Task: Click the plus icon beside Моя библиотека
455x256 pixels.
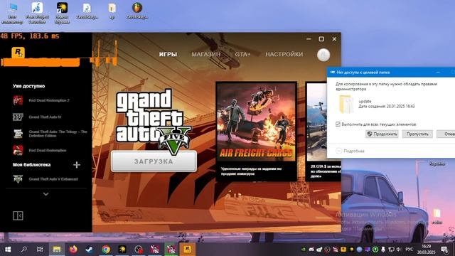Action: pyautogui.click(x=77, y=165)
